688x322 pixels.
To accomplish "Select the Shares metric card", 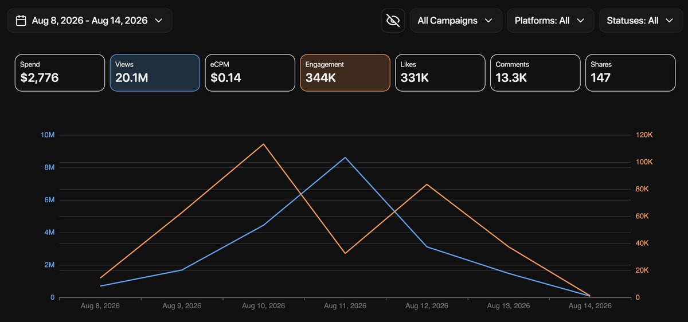I will pos(631,73).
